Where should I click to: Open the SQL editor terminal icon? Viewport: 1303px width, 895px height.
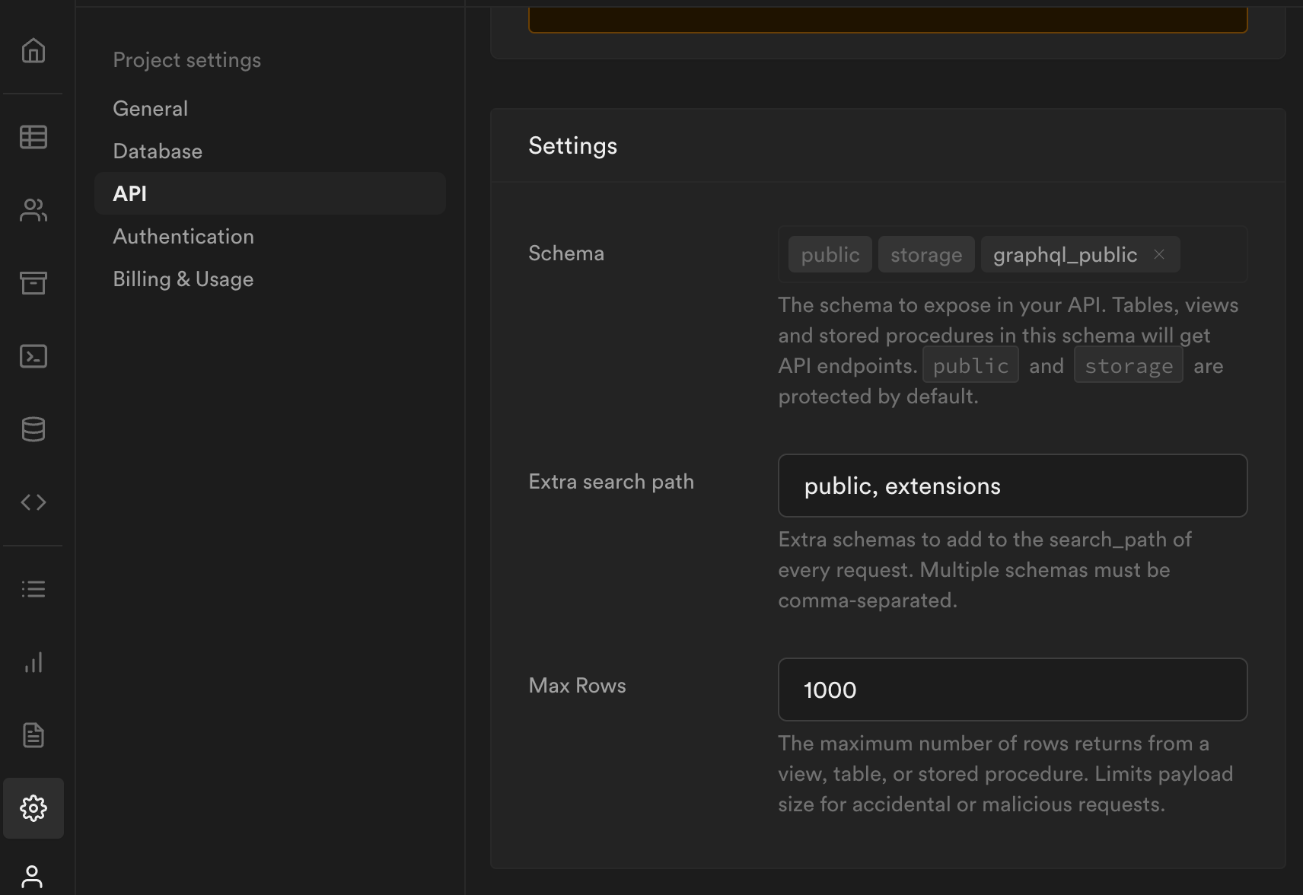(33, 356)
